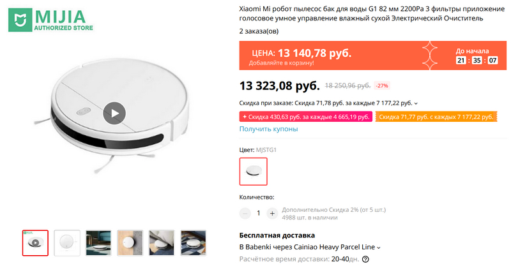This screenshot has height=266, width=511.
Task: Select the fourth thumbnail on beige floor
Action: point(130,243)
